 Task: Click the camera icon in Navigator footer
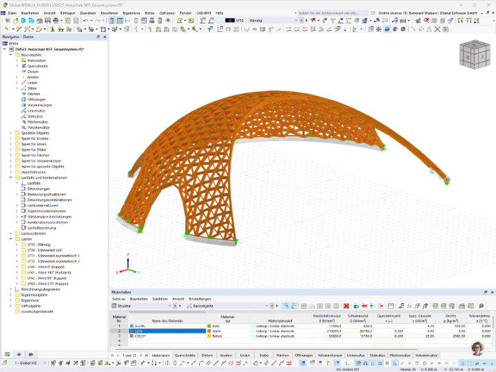(x=31, y=354)
